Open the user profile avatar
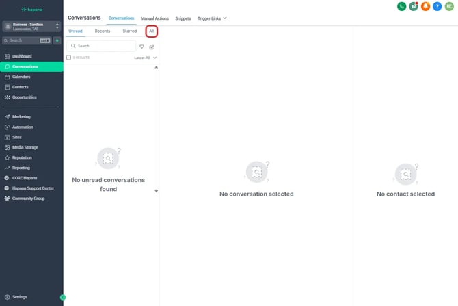The width and height of the screenshot is (458, 306). (x=449, y=6)
